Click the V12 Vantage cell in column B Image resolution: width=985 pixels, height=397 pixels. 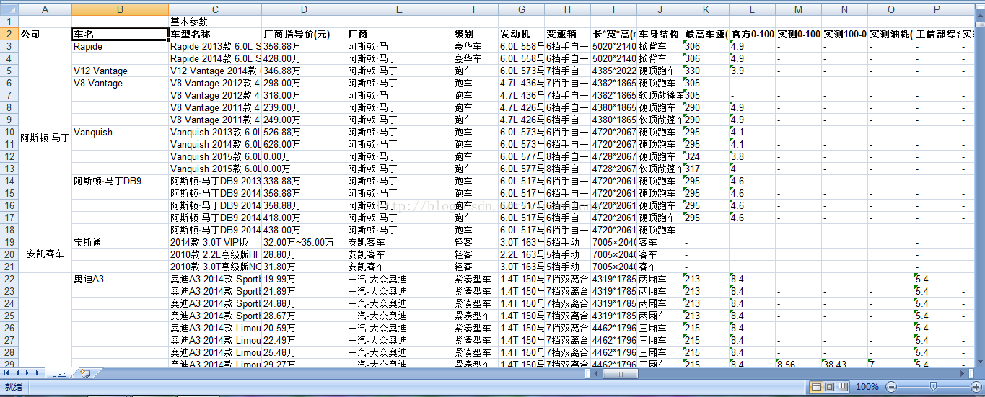(x=120, y=71)
